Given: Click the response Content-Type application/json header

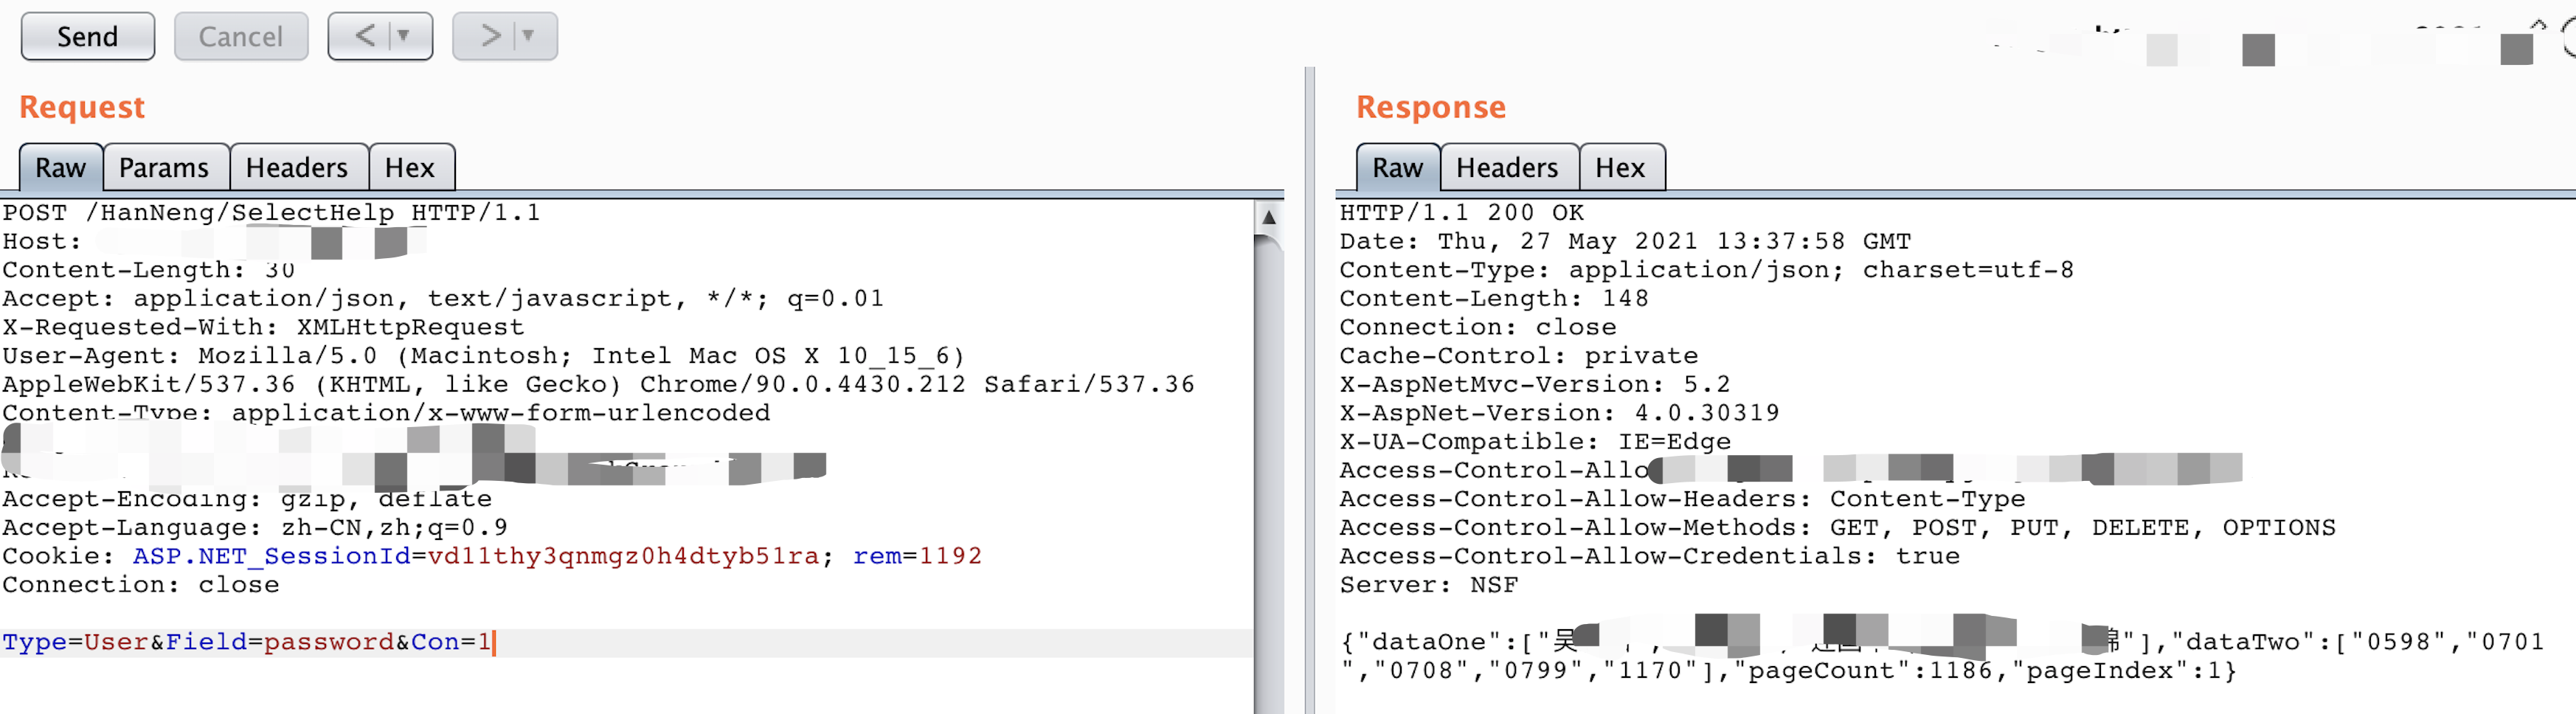Looking at the screenshot, I should click(1706, 270).
